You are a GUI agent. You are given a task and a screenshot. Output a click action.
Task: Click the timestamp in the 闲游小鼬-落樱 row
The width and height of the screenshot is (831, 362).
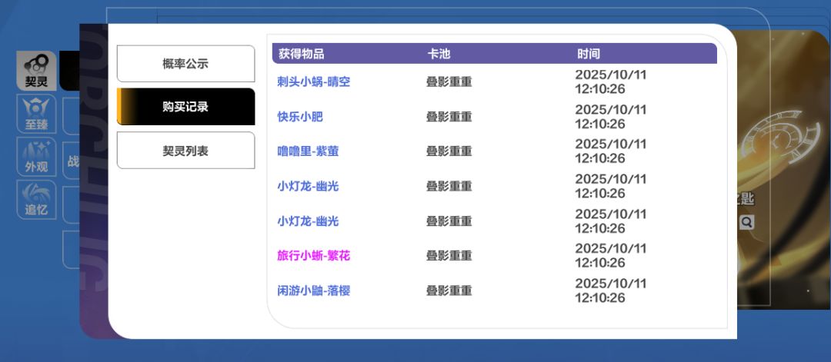tap(611, 291)
